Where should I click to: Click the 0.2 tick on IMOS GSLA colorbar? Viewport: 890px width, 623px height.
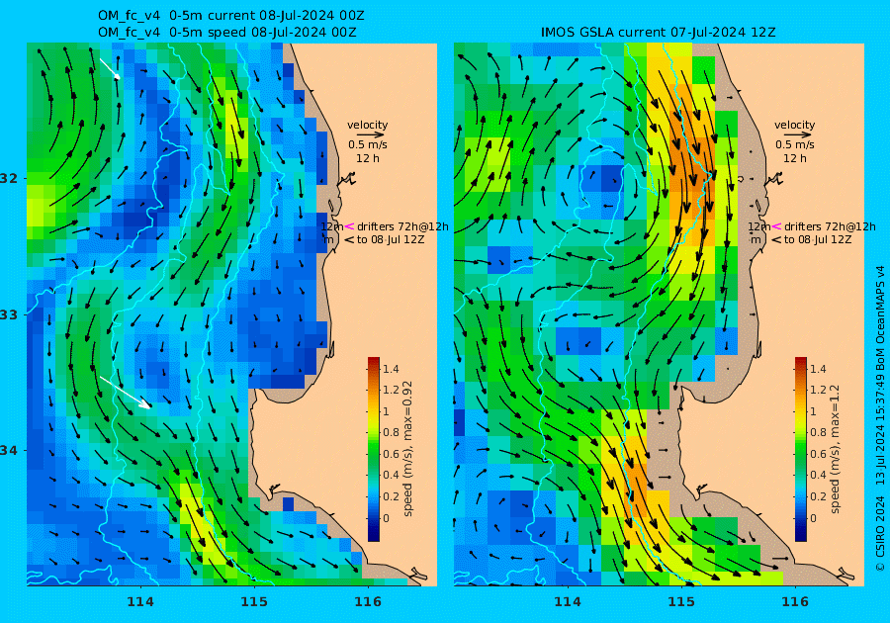[818, 496]
